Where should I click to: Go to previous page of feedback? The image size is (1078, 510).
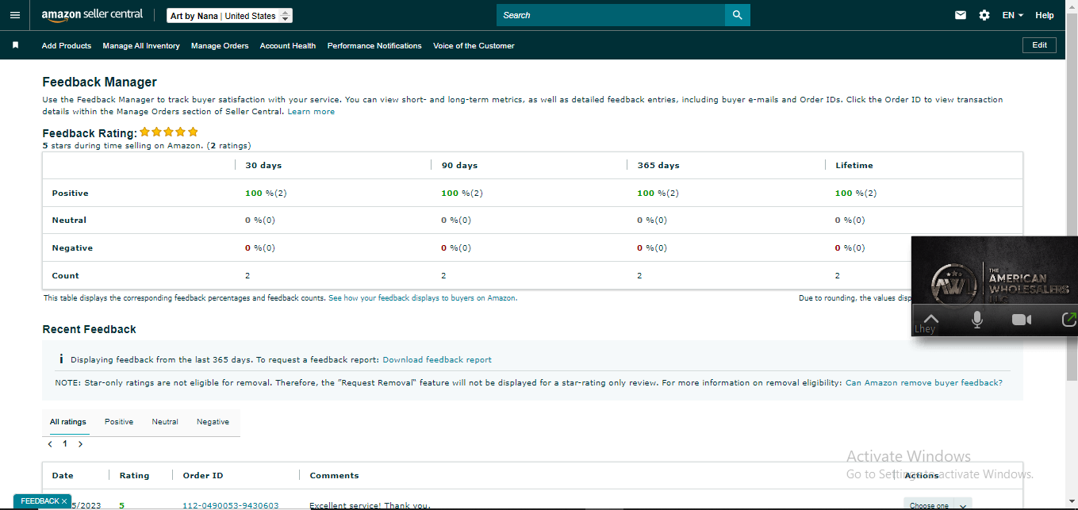pyautogui.click(x=50, y=444)
